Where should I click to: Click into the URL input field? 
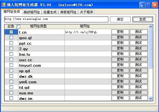(56, 19)
